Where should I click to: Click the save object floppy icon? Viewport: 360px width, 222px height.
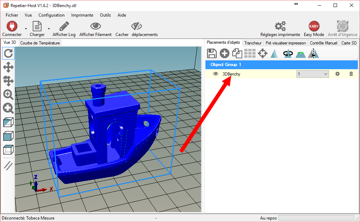click(212, 54)
